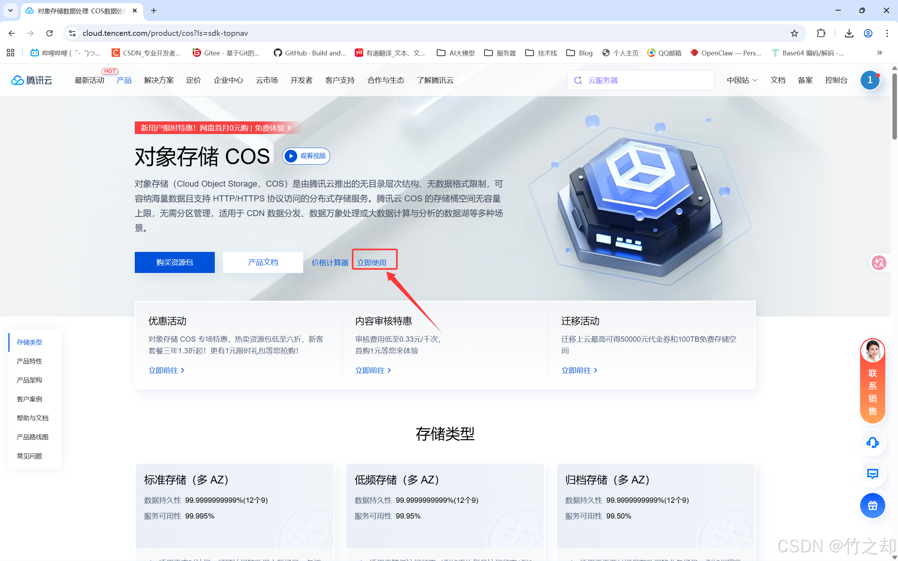Open the Chrome three-dot menu

pos(887,33)
